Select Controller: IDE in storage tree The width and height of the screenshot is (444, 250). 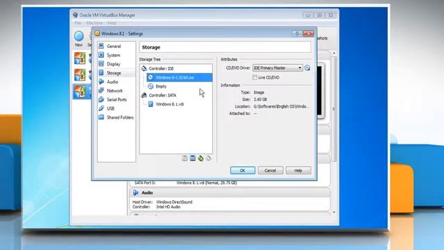coord(161,69)
